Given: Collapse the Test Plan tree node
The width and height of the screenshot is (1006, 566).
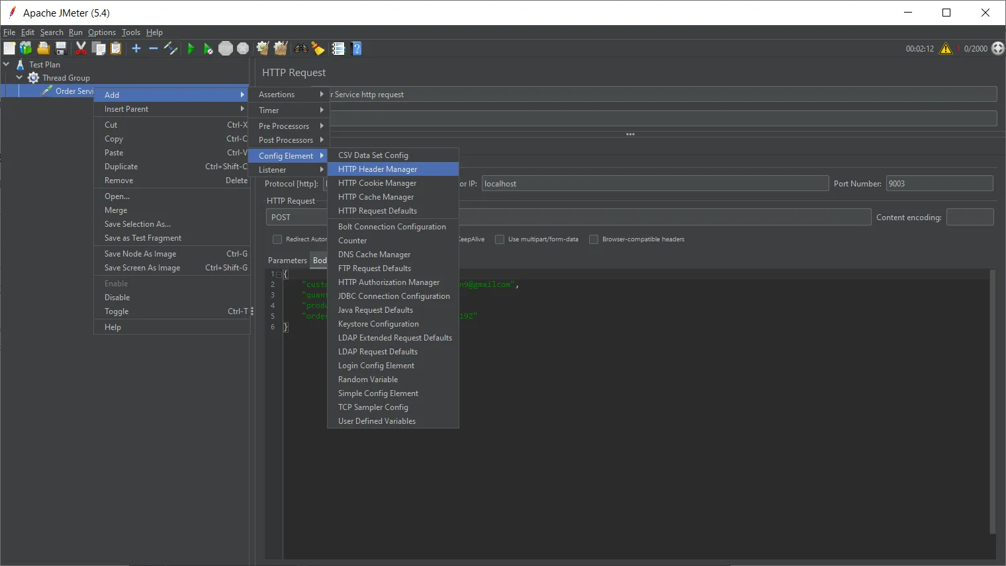Looking at the screenshot, I should pyautogui.click(x=6, y=65).
